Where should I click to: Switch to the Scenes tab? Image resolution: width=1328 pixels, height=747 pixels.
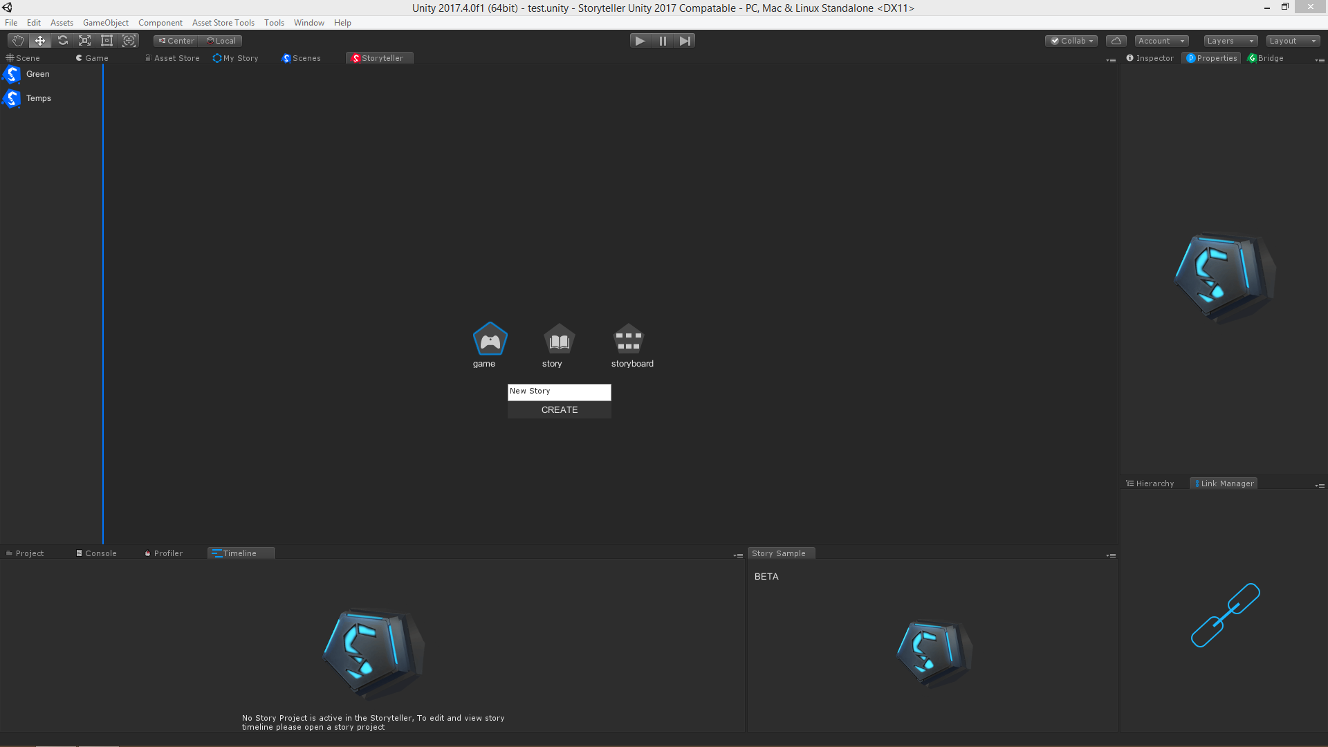(302, 58)
